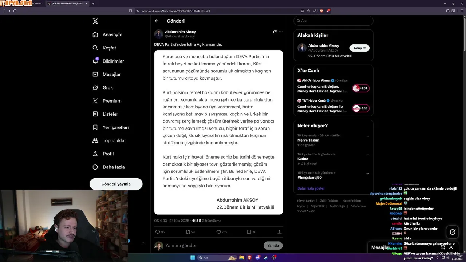The height and width of the screenshot is (262, 466).
Task: Bookmark the post with 40 bookmarks
Action: pos(249,232)
